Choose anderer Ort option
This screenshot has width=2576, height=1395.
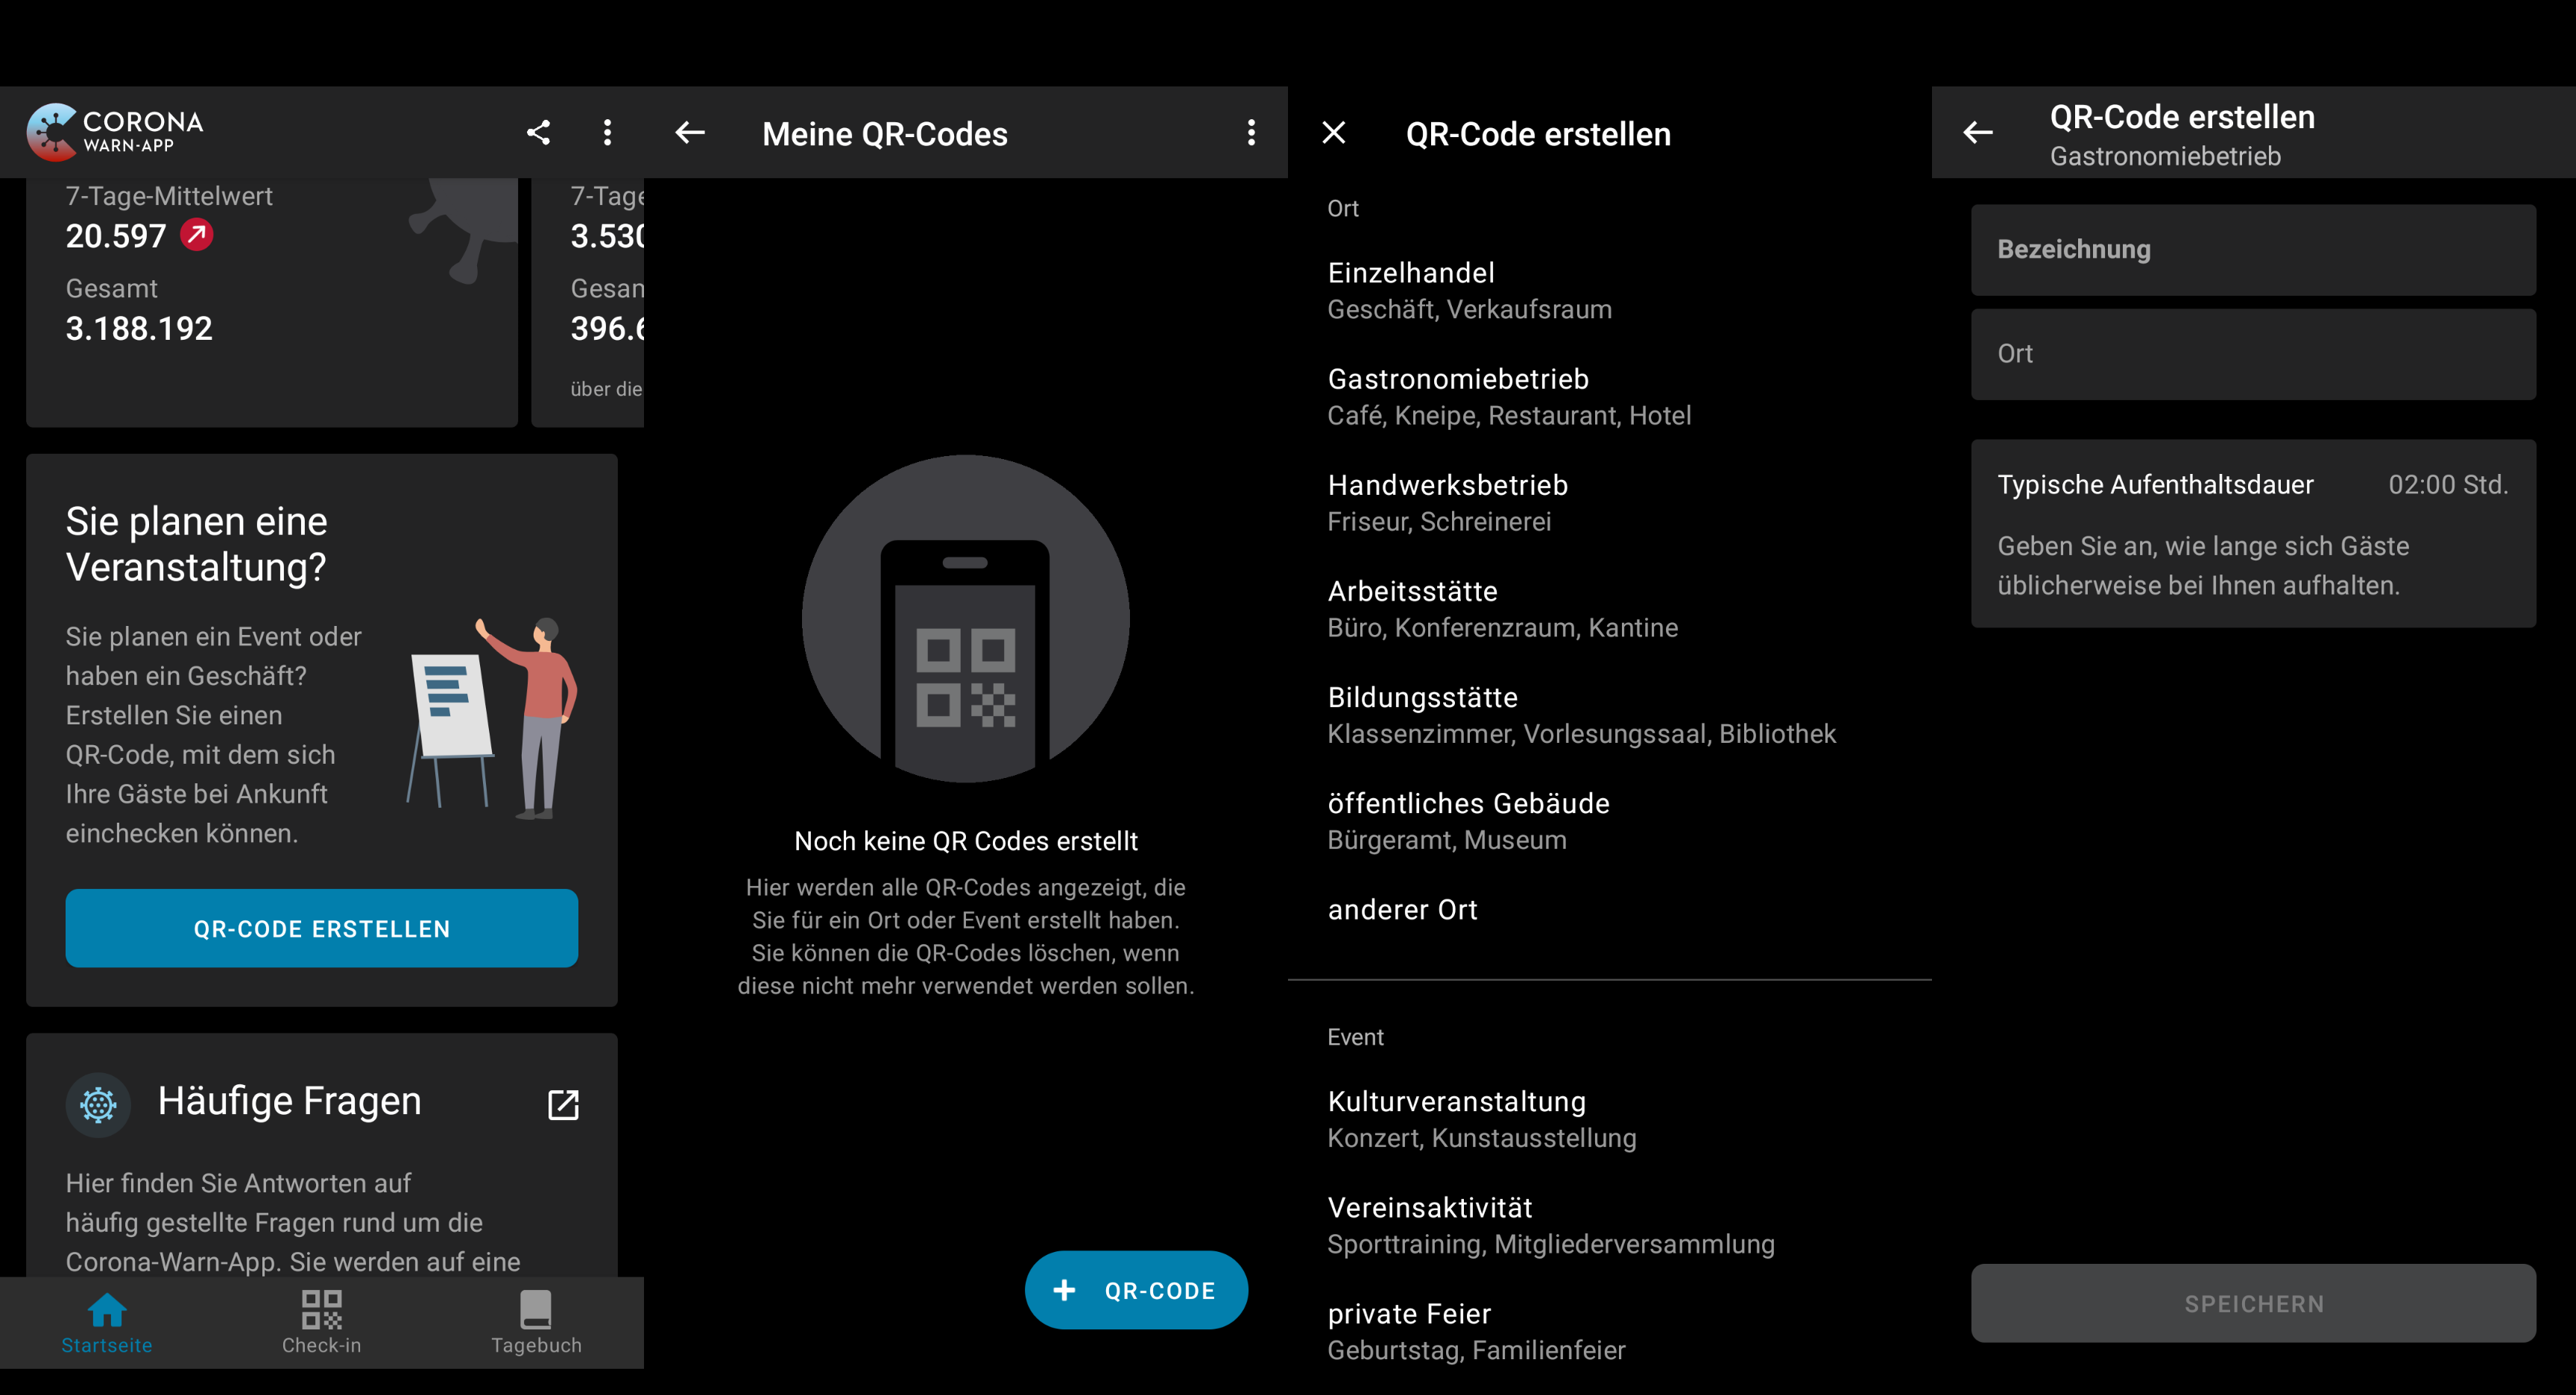(1609, 909)
